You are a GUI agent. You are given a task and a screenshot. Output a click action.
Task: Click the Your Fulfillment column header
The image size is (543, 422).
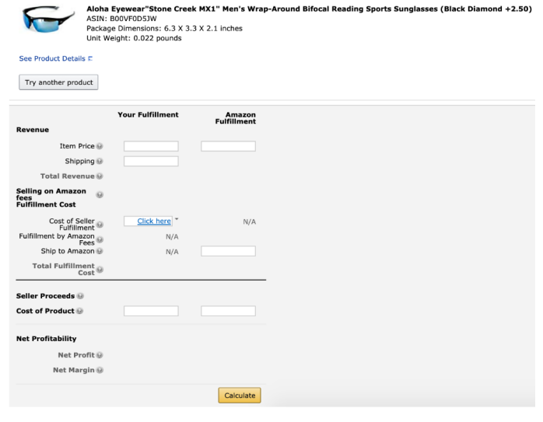pyautogui.click(x=148, y=115)
